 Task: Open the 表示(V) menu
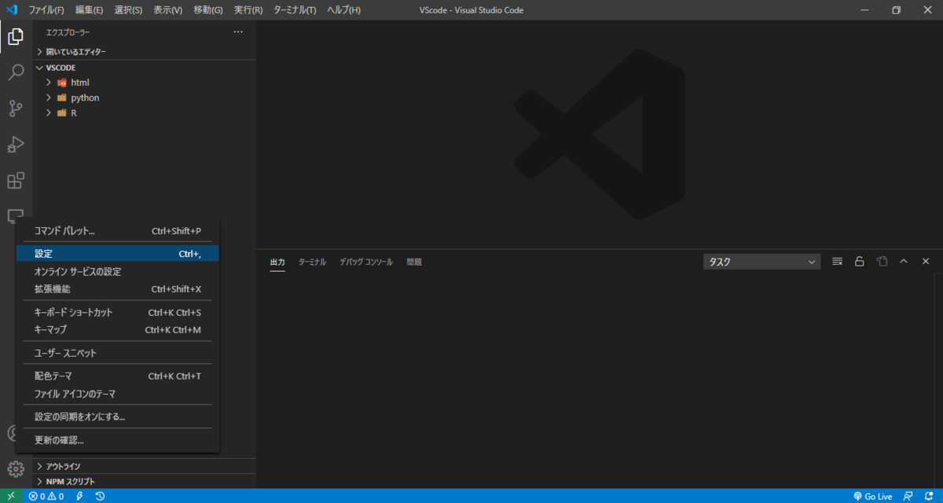(x=167, y=10)
